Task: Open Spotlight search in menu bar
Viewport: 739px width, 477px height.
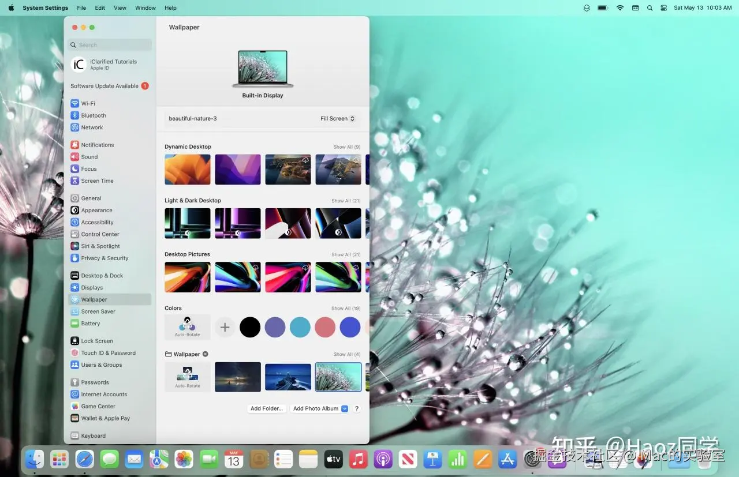Action: (x=650, y=8)
